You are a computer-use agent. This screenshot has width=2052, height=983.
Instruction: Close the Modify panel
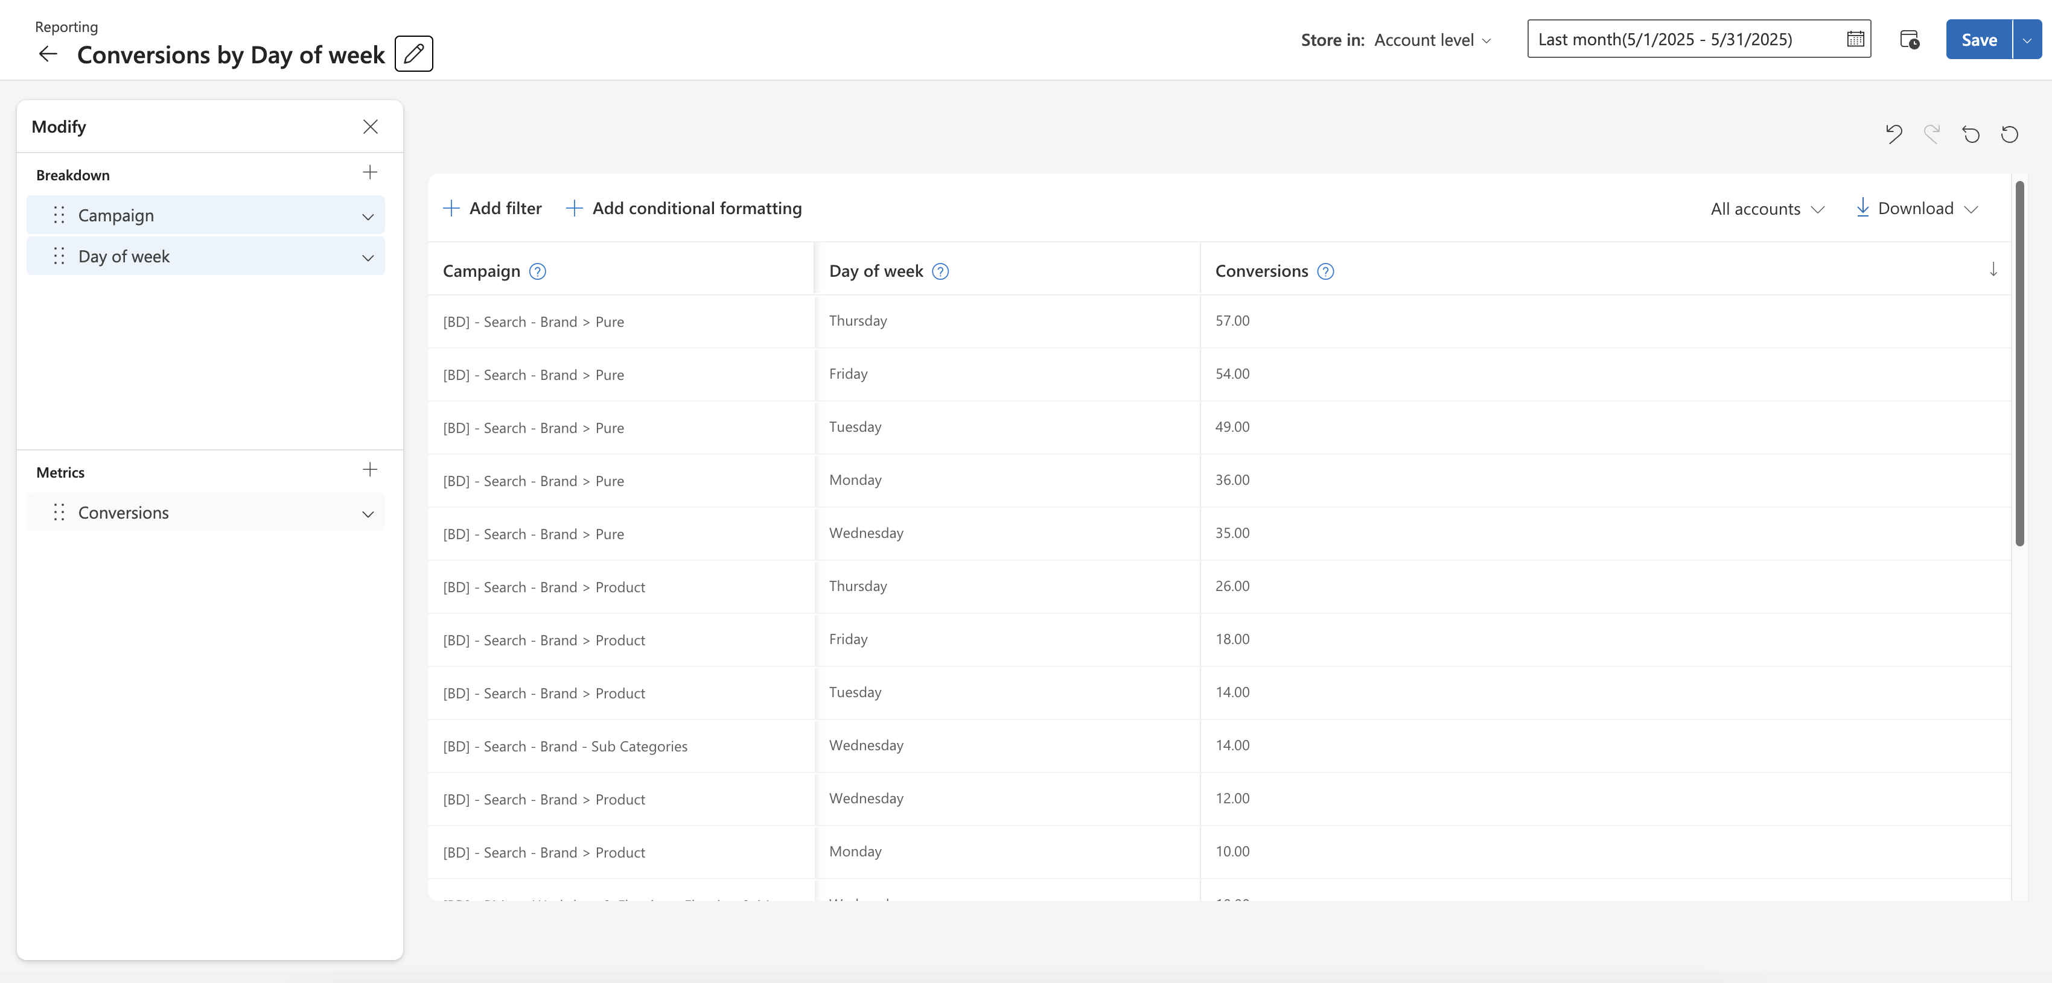click(371, 127)
